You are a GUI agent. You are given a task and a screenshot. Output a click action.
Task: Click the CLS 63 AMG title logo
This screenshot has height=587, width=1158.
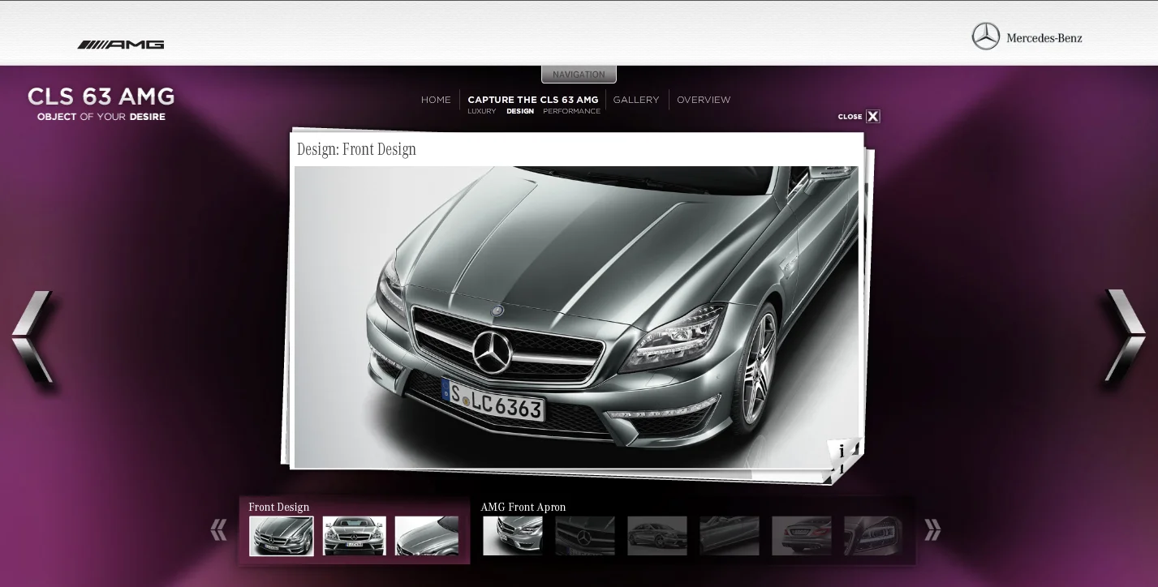101,96
